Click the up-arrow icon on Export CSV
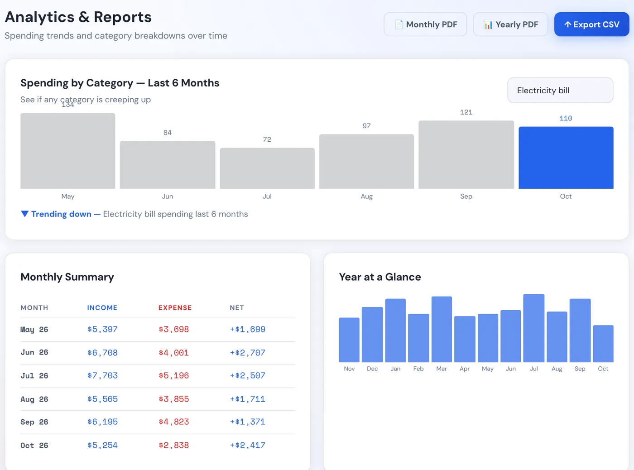Viewport: 634px width, 470px height. [567, 24]
